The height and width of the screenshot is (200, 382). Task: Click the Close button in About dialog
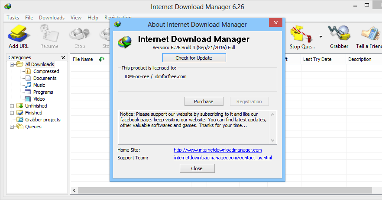[197, 168]
